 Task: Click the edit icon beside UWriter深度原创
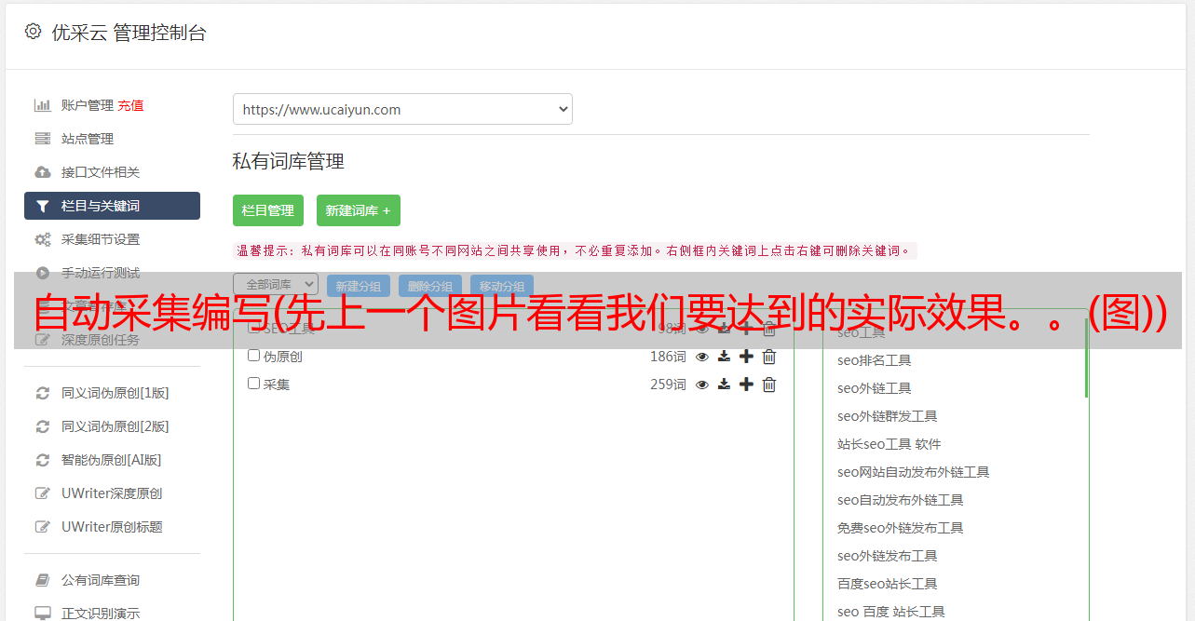click(43, 493)
